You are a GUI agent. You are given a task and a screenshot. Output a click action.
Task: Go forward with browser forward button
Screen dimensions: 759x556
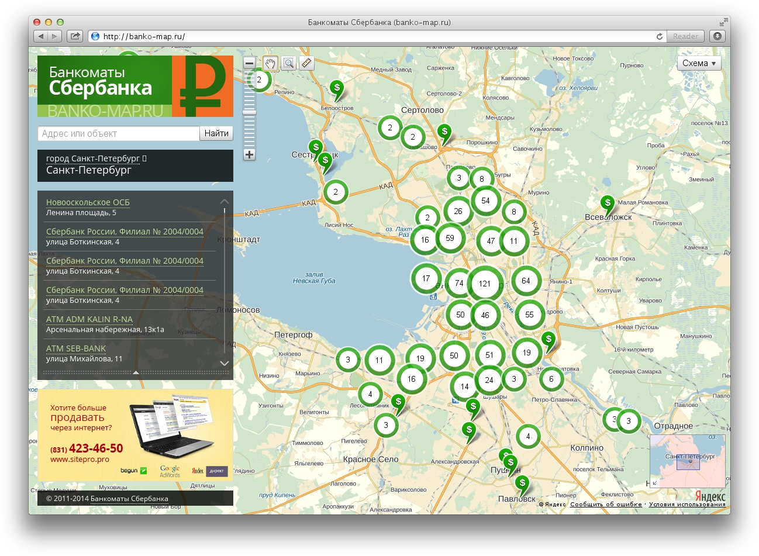click(55, 36)
